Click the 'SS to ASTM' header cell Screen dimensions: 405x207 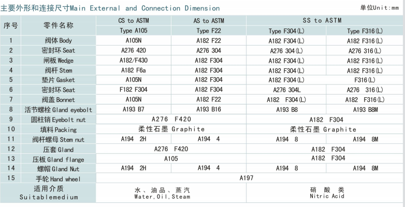click(x=322, y=21)
